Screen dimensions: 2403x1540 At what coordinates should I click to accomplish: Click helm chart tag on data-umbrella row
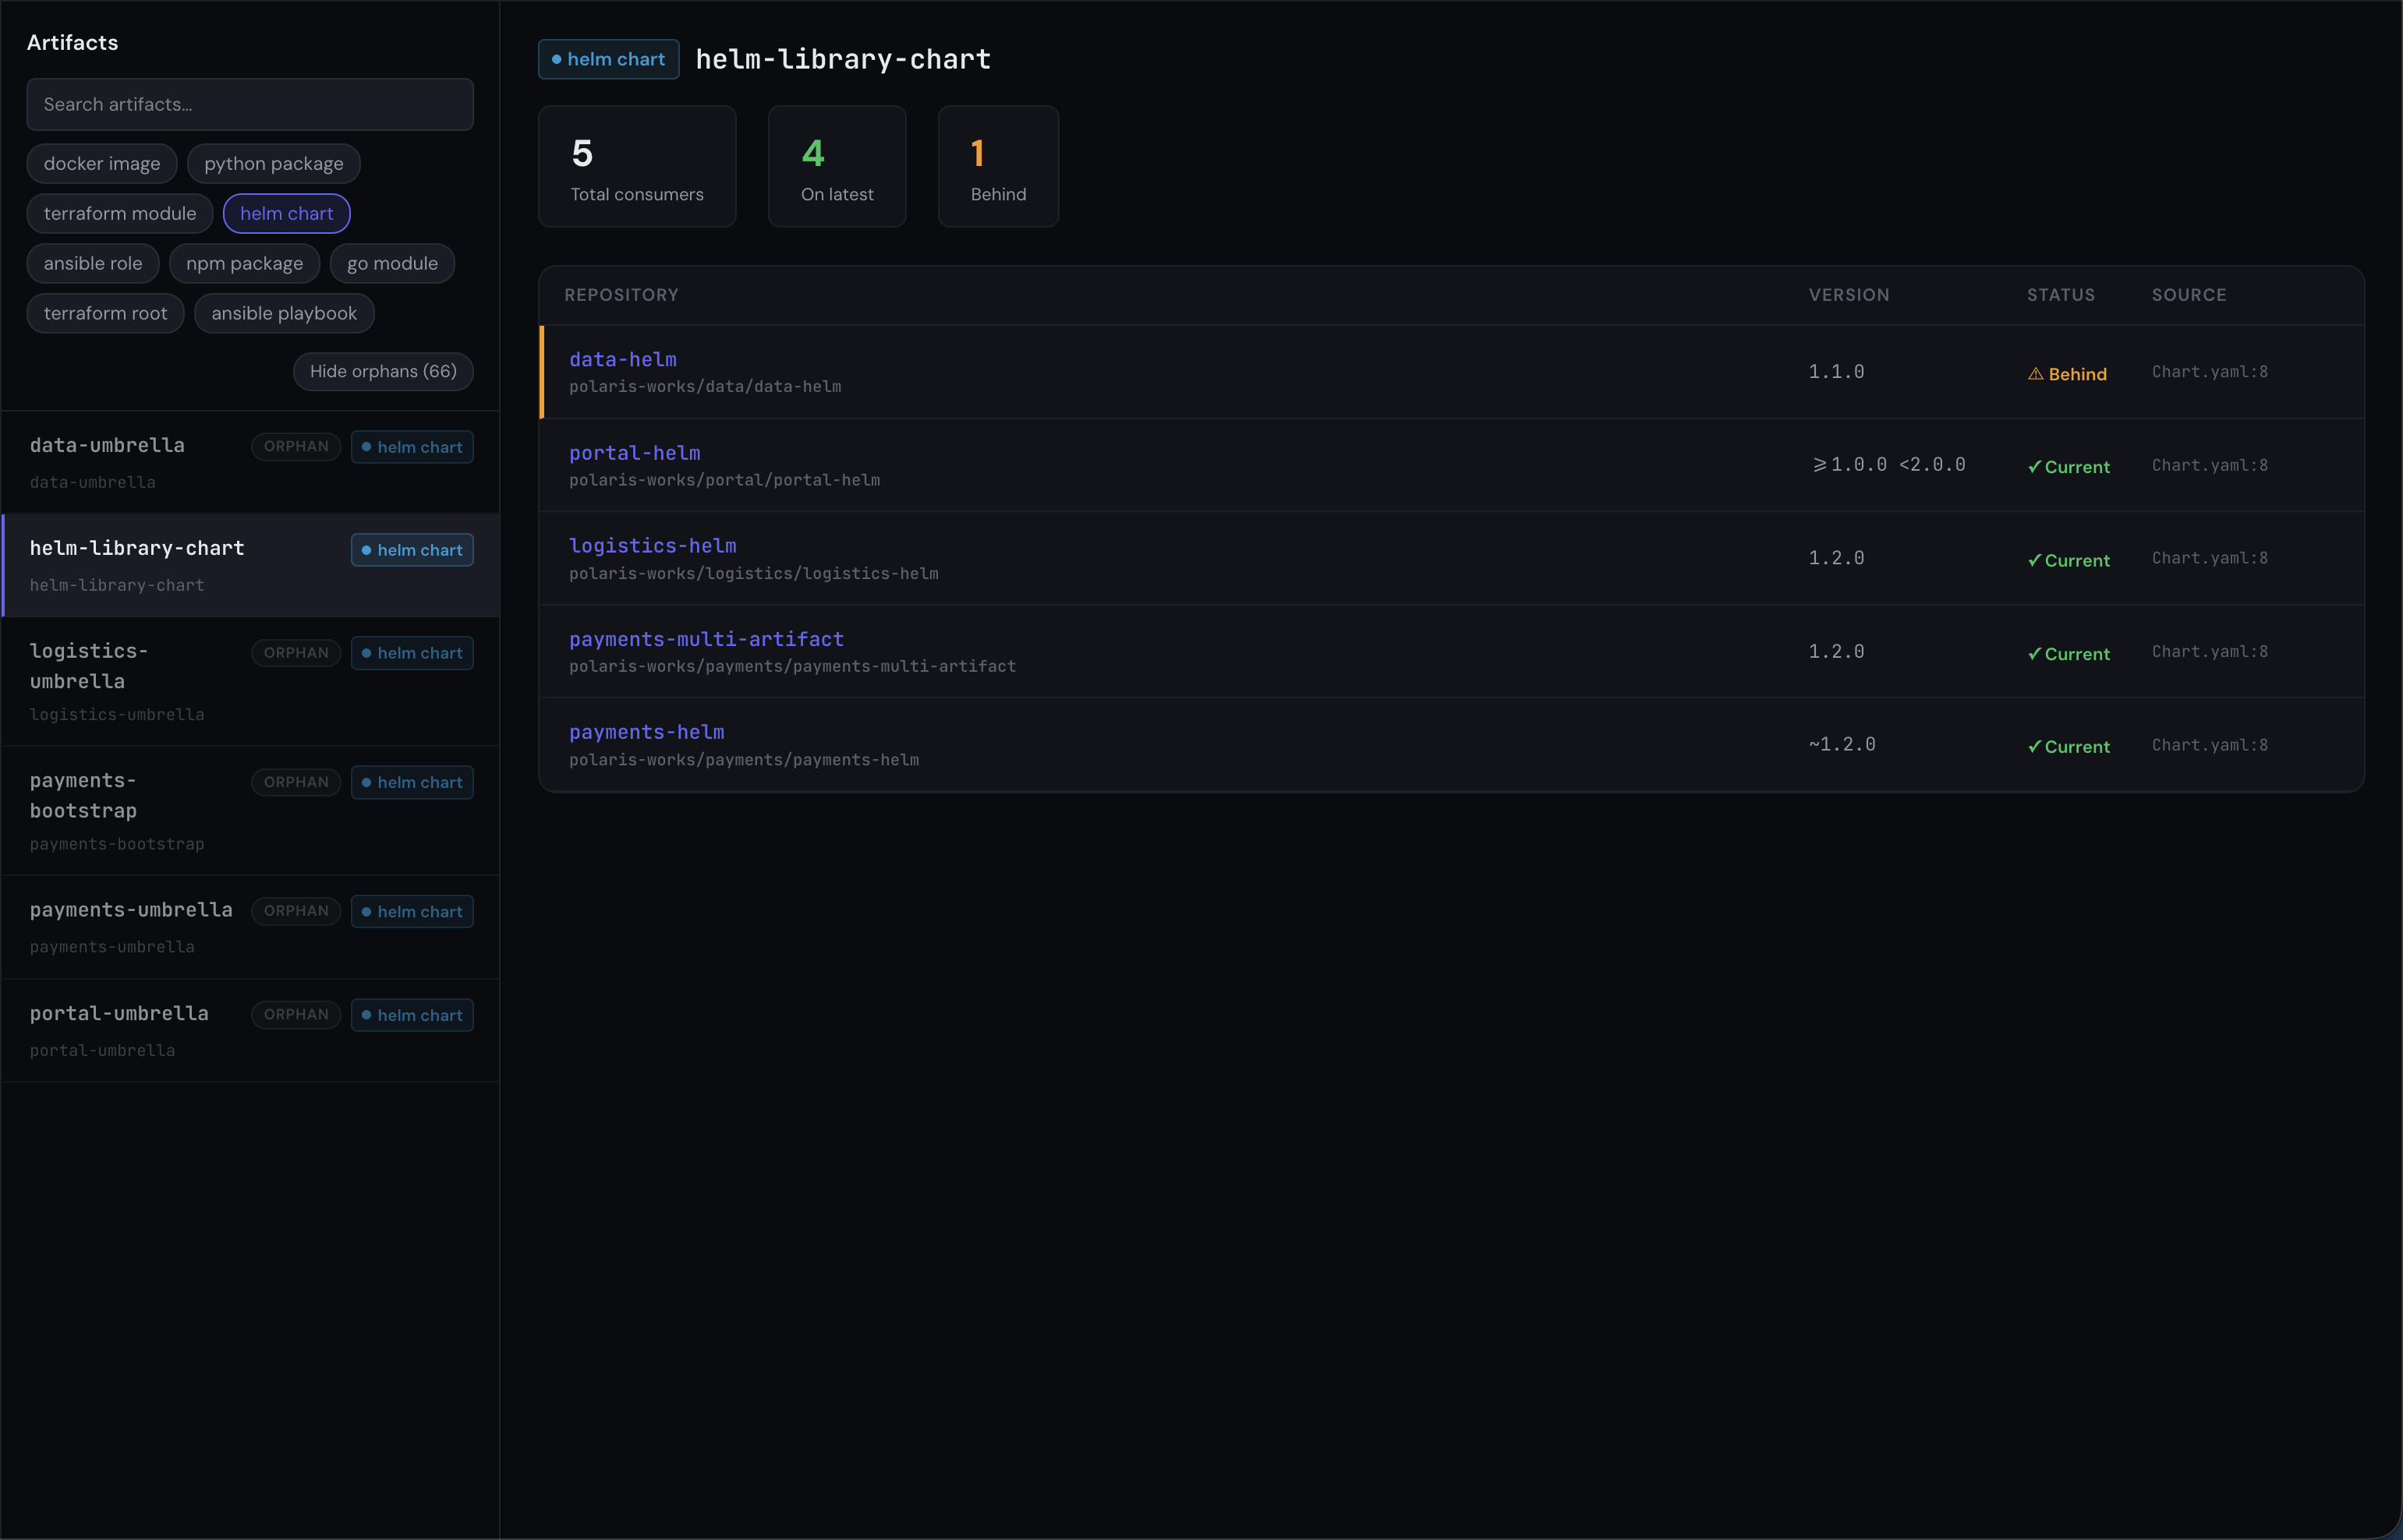pyautogui.click(x=412, y=447)
